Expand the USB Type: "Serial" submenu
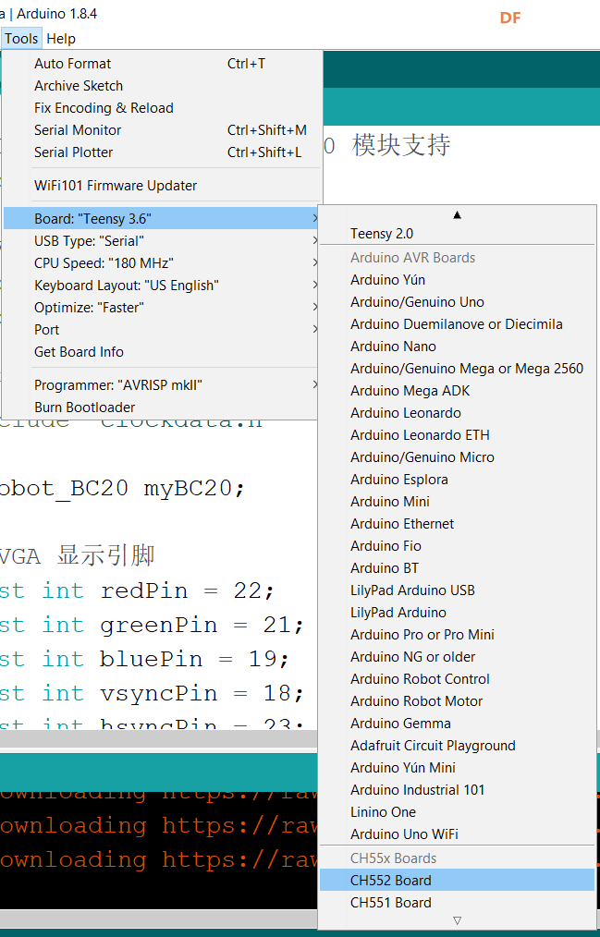This screenshot has width=600, height=937. [162, 241]
